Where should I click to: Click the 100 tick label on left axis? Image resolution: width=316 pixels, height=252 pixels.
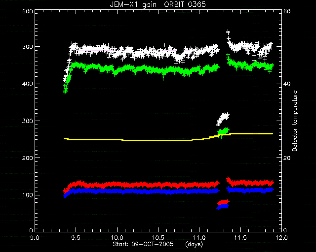(28, 195)
